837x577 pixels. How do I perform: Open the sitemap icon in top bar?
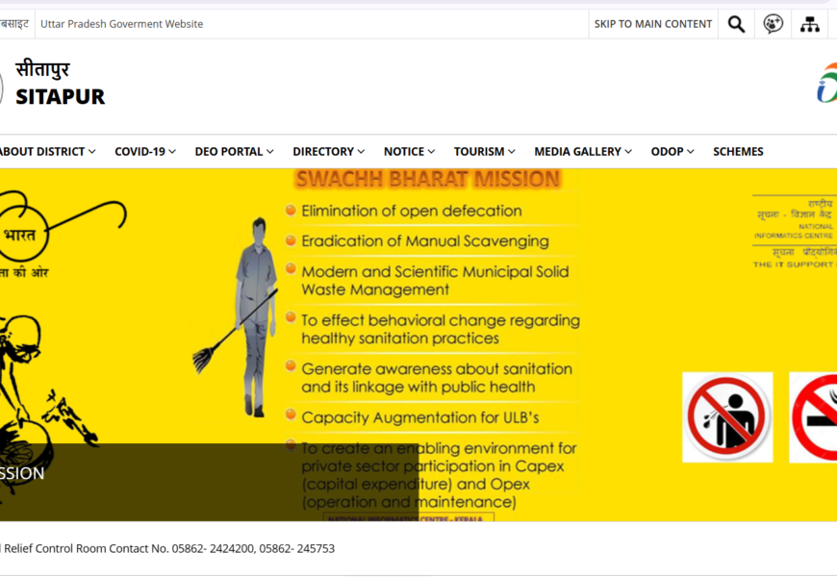tap(810, 24)
